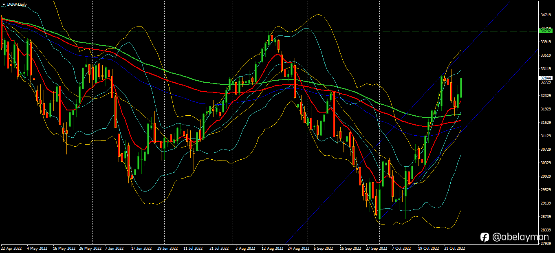The height and width of the screenshot is (253, 555).
Task: Click the green 34232 price level label
Action: (546, 31)
